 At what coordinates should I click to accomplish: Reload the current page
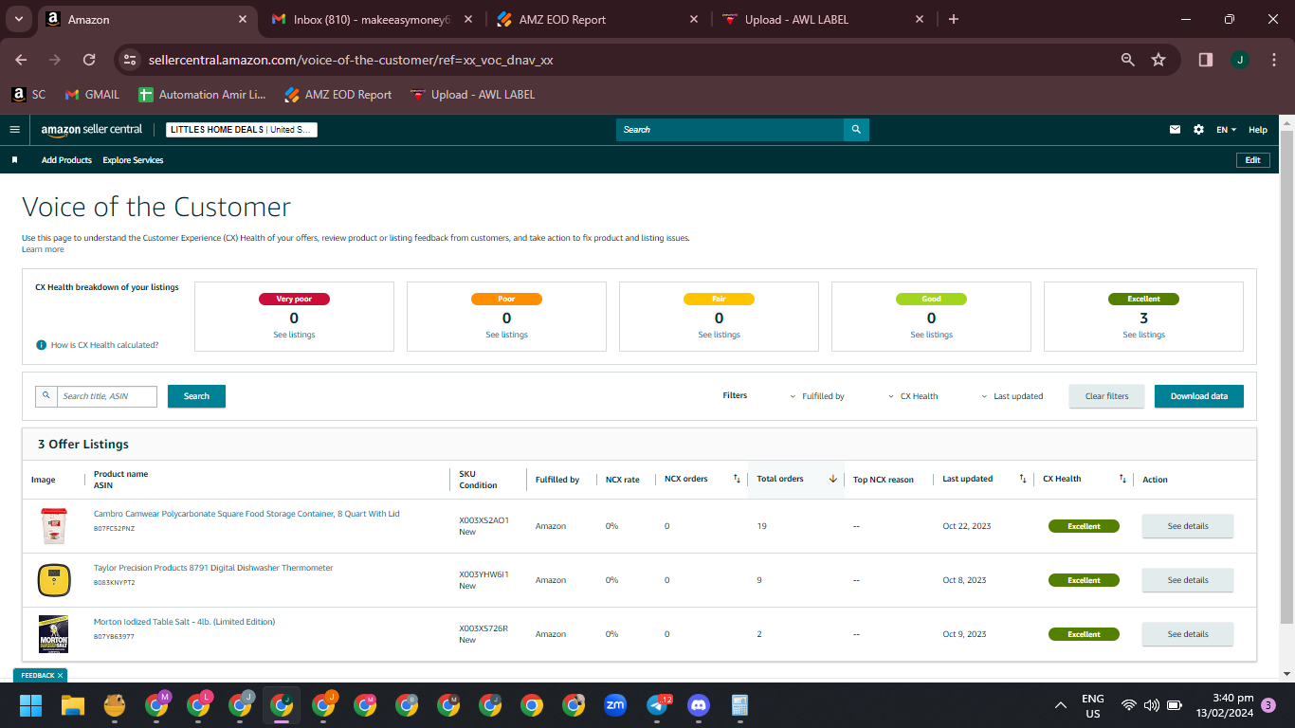[89, 60]
